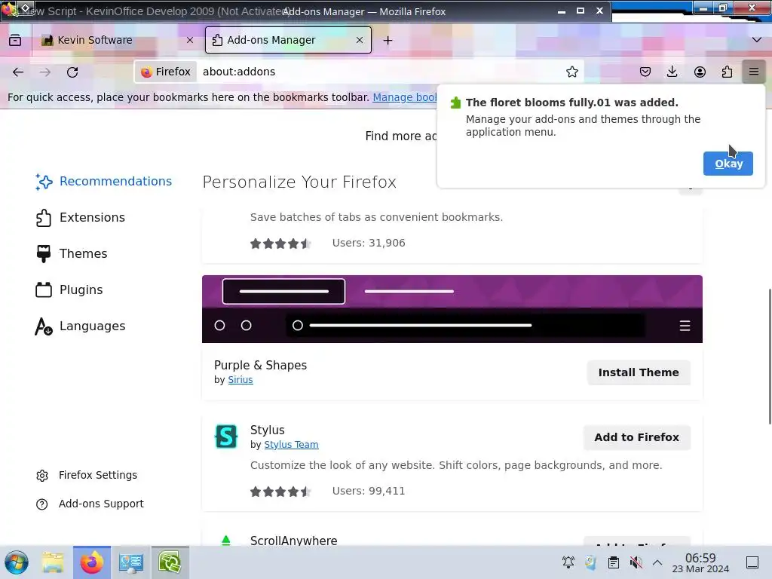Open the Manage bookmarks link
The height and width of the screenshot is (579, 772).
(x=405, y=97)
